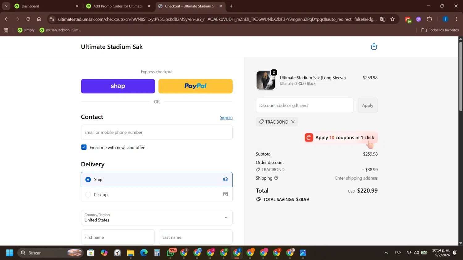Open Microsoft Store from taskbar
The image size is (463, 260).
tap(91, 253)
